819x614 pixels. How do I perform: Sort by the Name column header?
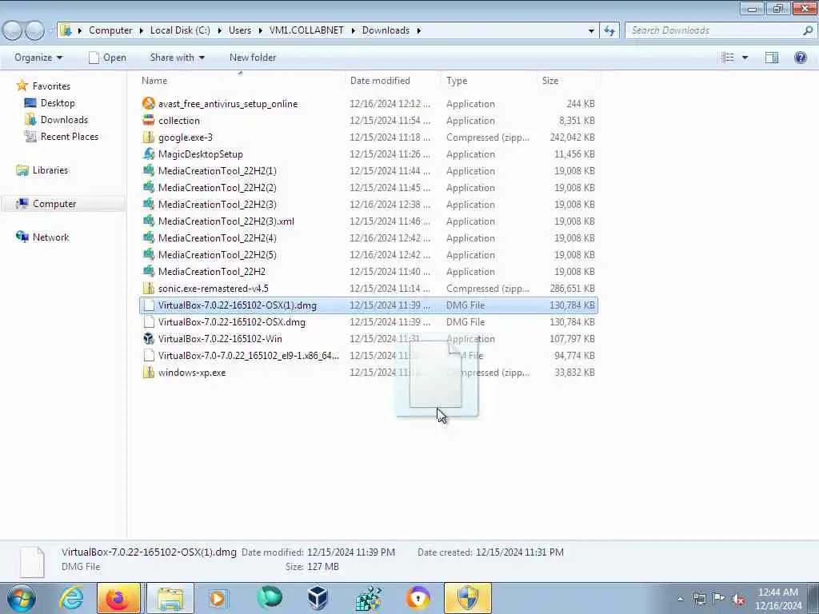click(241, 81)
